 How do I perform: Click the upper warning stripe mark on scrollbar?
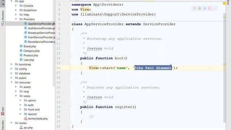tap(224, 17)
